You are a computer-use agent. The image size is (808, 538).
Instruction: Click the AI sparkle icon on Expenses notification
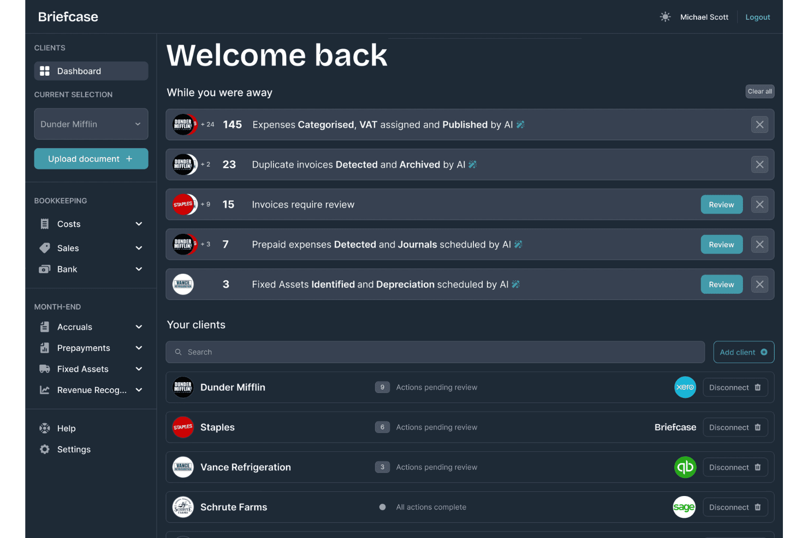point(520,125)
